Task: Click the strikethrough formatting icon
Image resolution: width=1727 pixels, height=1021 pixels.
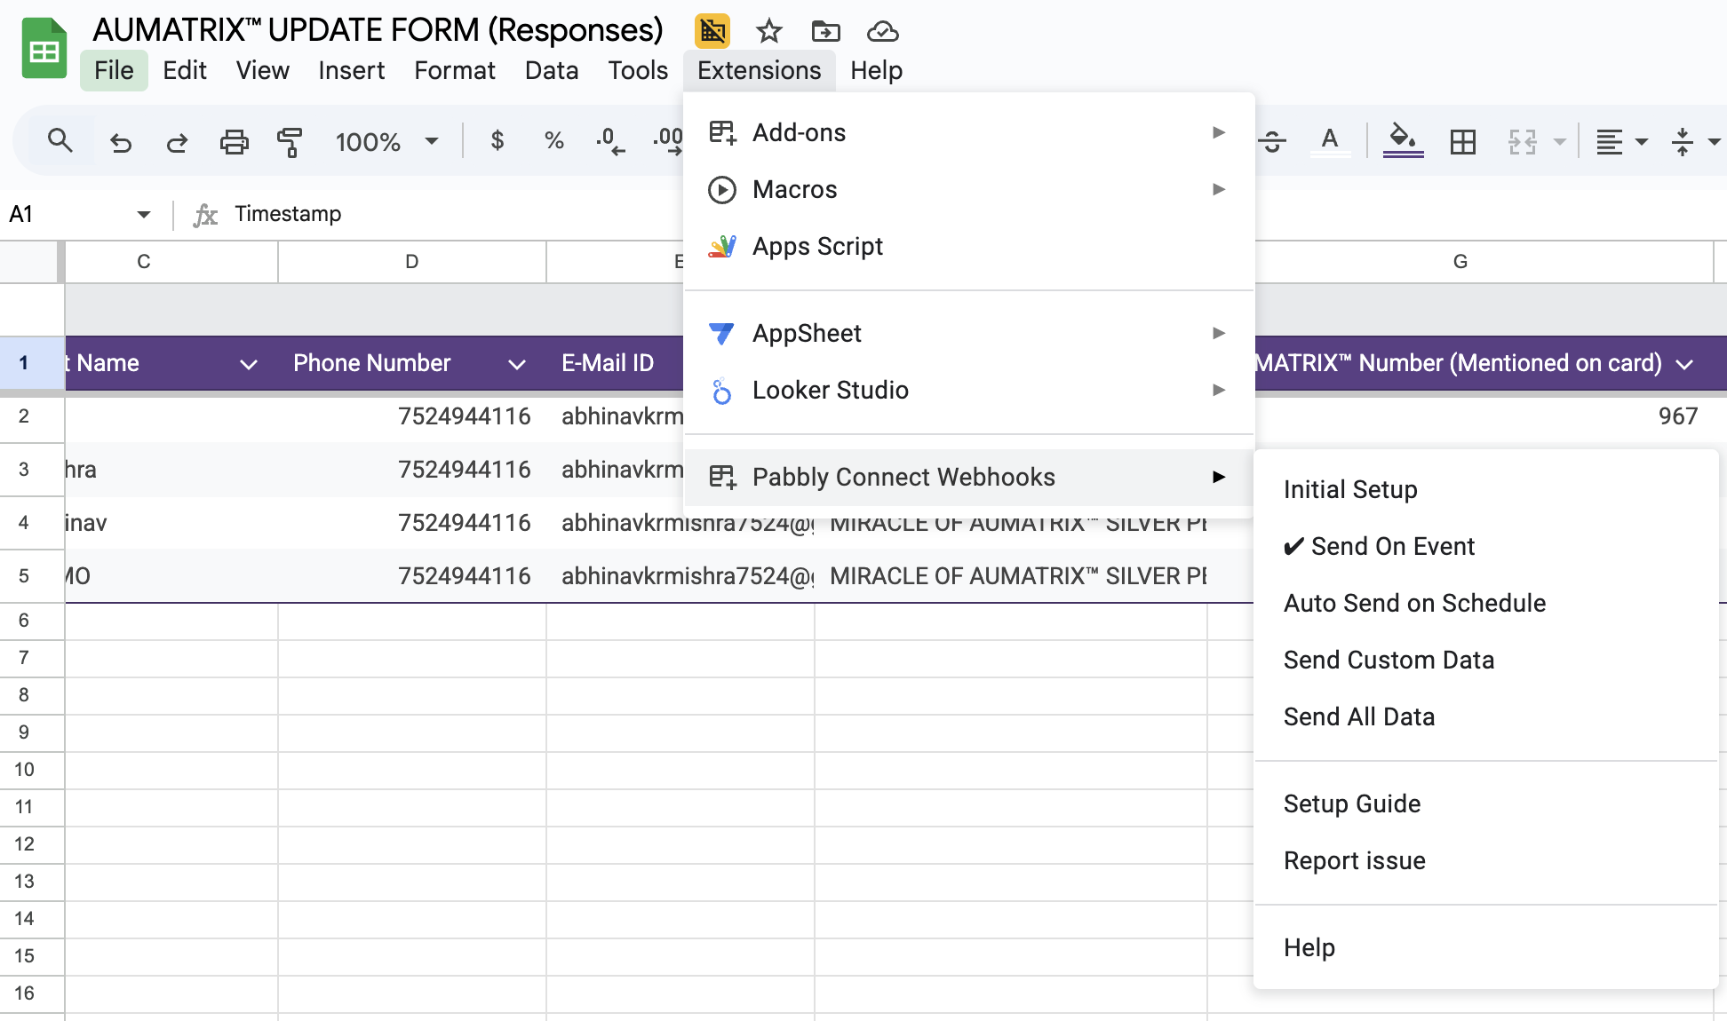Action: (x=1272, y=142)
